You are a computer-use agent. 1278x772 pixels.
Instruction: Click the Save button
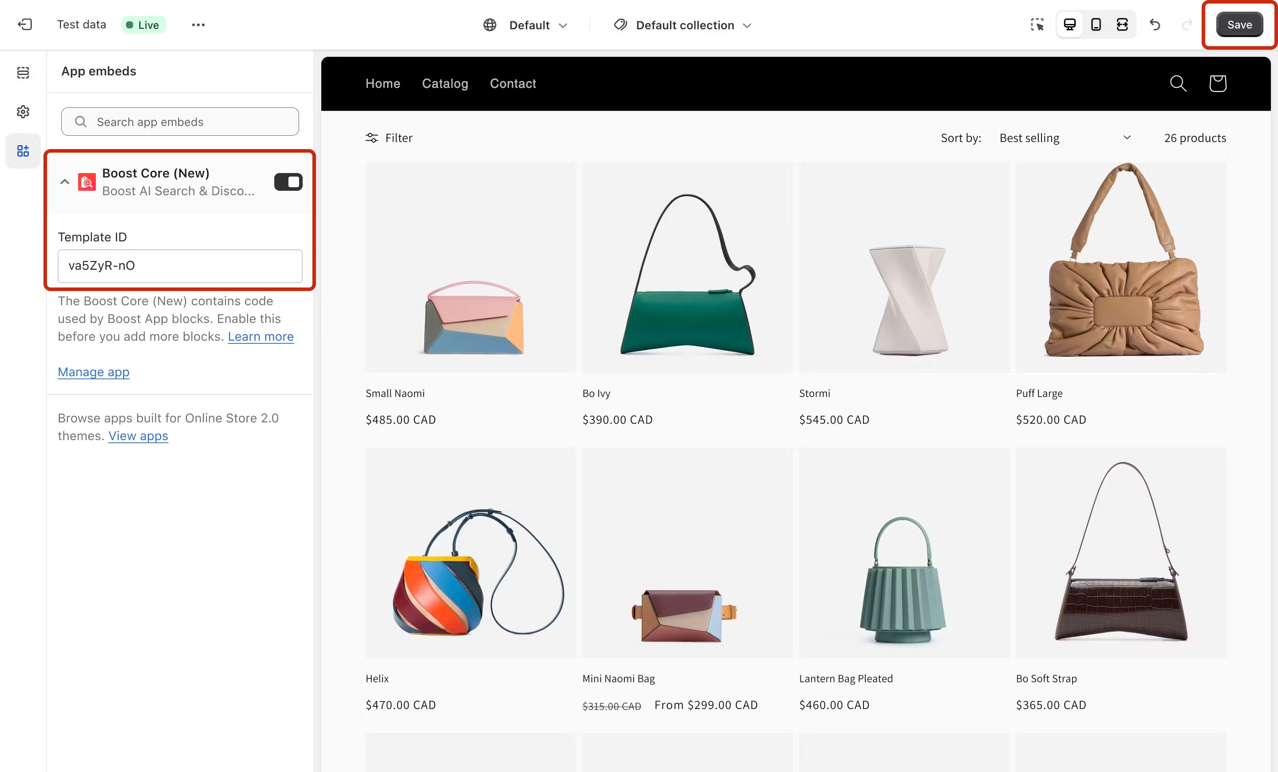[1239, 24]
